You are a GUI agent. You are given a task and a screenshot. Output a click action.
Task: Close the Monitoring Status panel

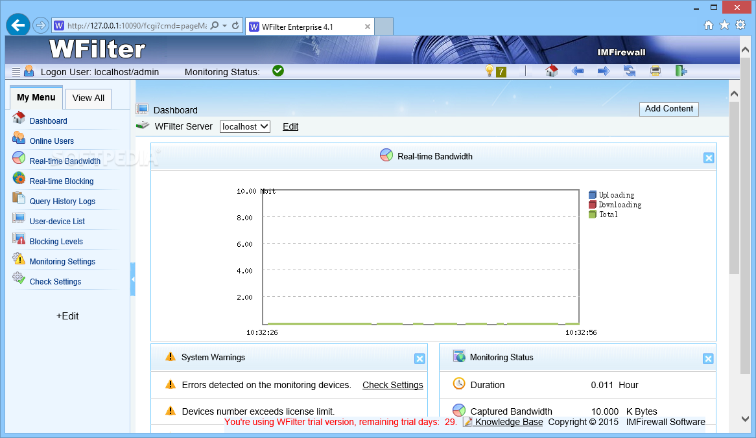point(708,358)
